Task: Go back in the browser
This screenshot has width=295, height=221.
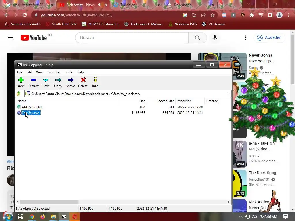Action: click(x=6, y=15)
